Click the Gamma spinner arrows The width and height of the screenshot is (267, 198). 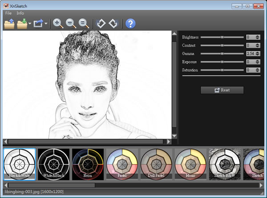click(258, 54)
